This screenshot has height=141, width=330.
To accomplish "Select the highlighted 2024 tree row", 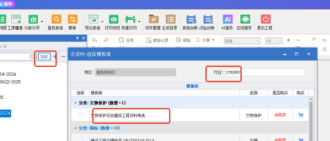I will coord(5,113).
